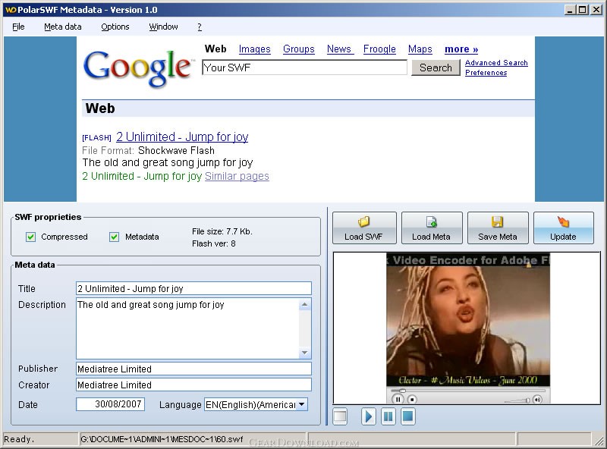Stop playback with the blue square button
The image size is (607, 449).
(x=407, y=416)
